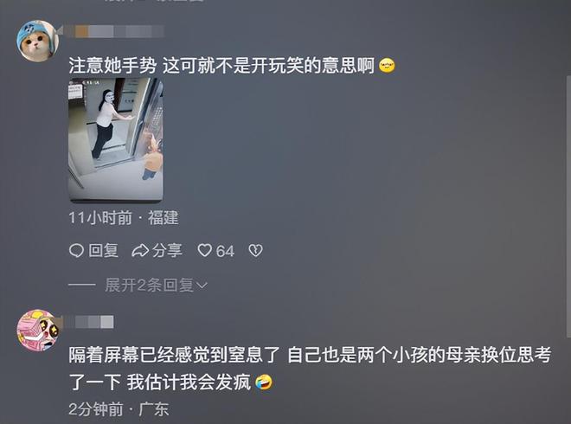The width and height of the screenshot is (571, 424).
Task: Click the laughing-crying emoji in second comment
Action: coord(264,382)
